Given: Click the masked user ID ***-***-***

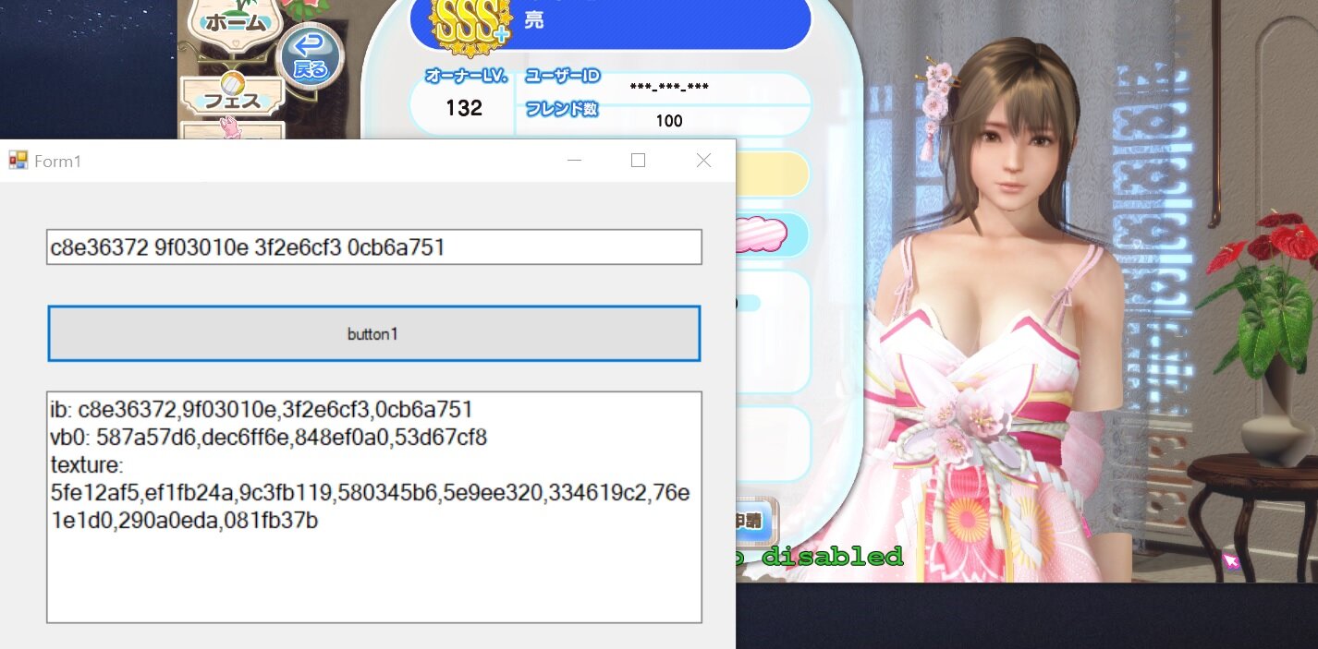Looking at the screenshot, I should tap(669, 88).
